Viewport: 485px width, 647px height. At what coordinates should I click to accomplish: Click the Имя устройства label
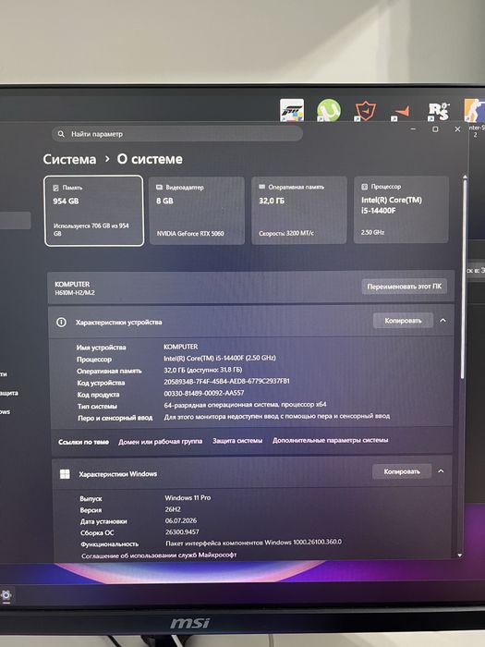tap(101, 348)
